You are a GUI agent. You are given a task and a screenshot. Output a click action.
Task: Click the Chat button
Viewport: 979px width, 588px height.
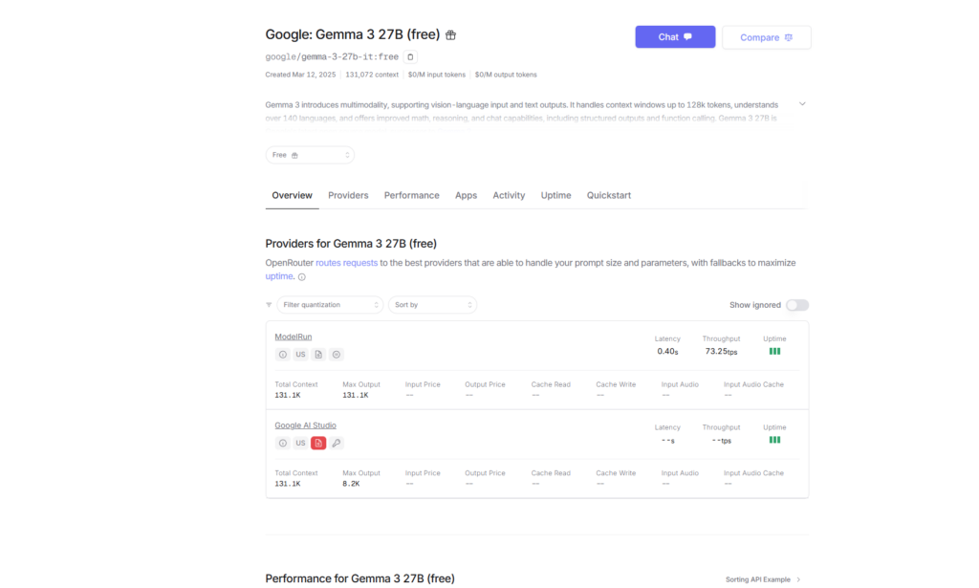click(x=675, y=36)
